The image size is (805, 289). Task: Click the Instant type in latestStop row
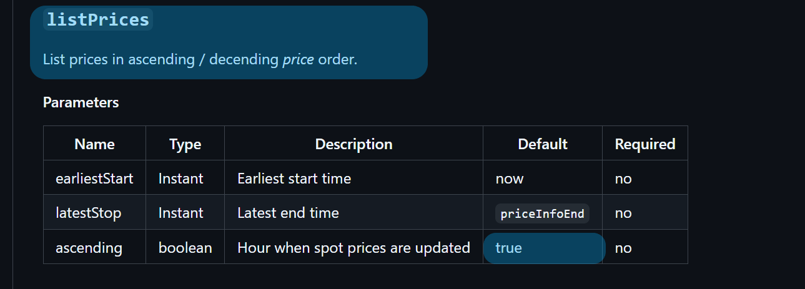180,213
